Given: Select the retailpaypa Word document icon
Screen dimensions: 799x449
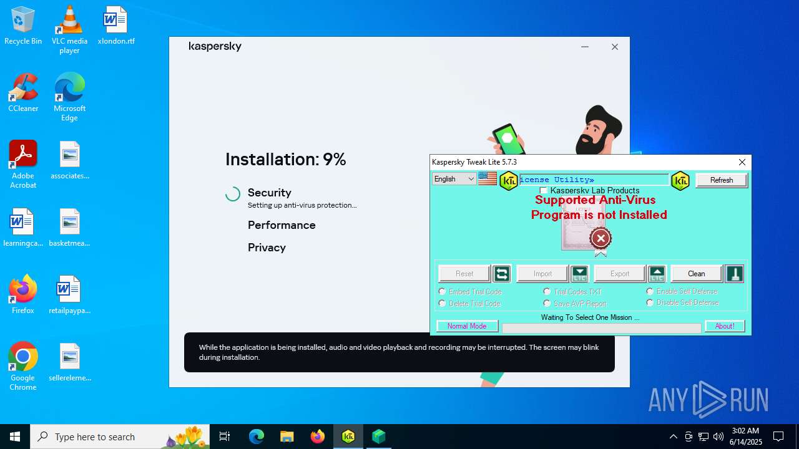Looking at the screenshot, I should (x=69, y=295).
